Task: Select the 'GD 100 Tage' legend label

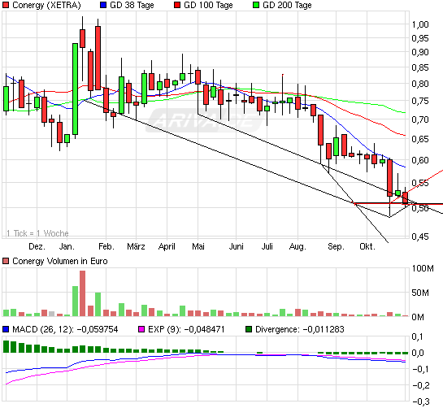Action: click(x=208, y=5)
